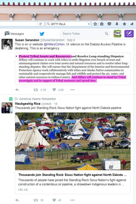136x204 pixels.
Task: Open the @HillaryClinton mention link
Action: point(54,44)
